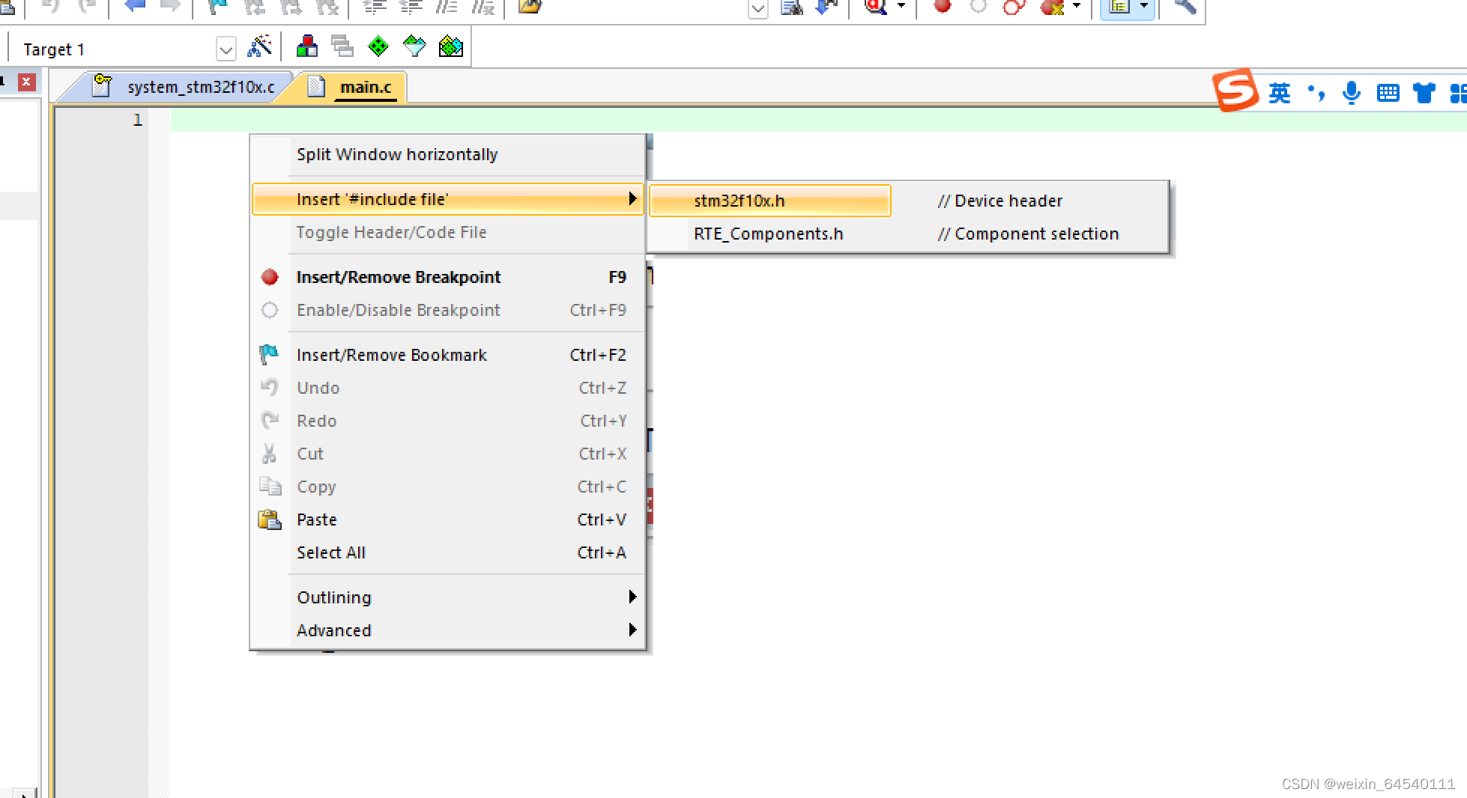The image size is (1467, 798).
Task: Insert RTE_Components.h component selection header
Action: [x=768, y=233]
